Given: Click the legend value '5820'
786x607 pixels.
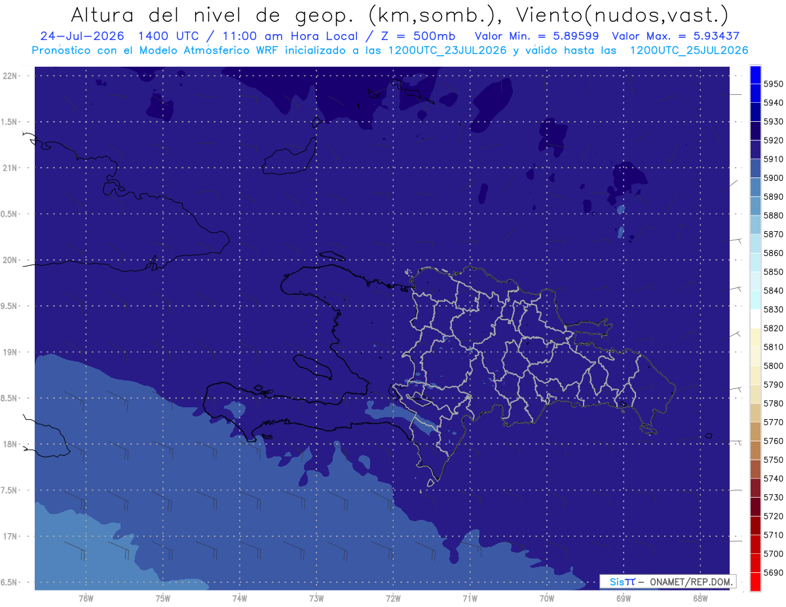Looking at the screenshot, I should [x=773, y=328].
